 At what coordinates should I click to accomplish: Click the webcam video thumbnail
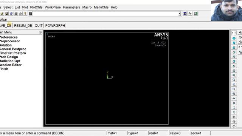click(x=226, y=10)
